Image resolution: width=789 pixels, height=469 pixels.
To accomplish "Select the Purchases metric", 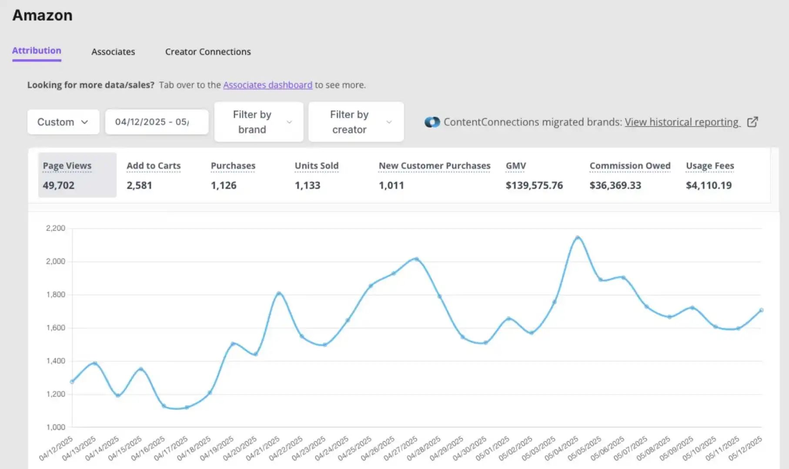I will click(x=233, y=175).
